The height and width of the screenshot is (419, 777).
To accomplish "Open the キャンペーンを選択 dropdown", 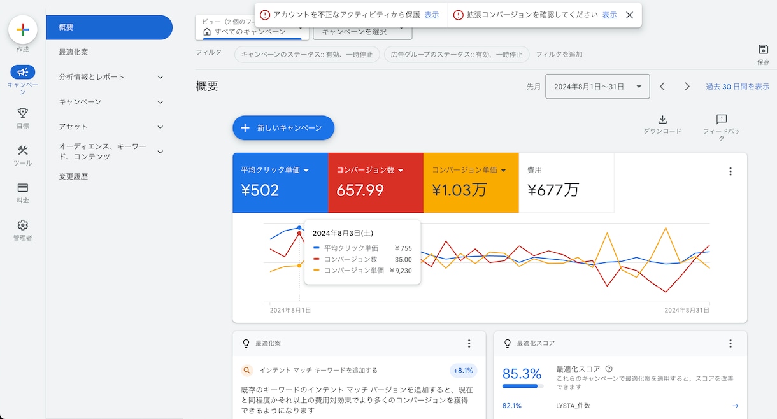I will (362, 30).
